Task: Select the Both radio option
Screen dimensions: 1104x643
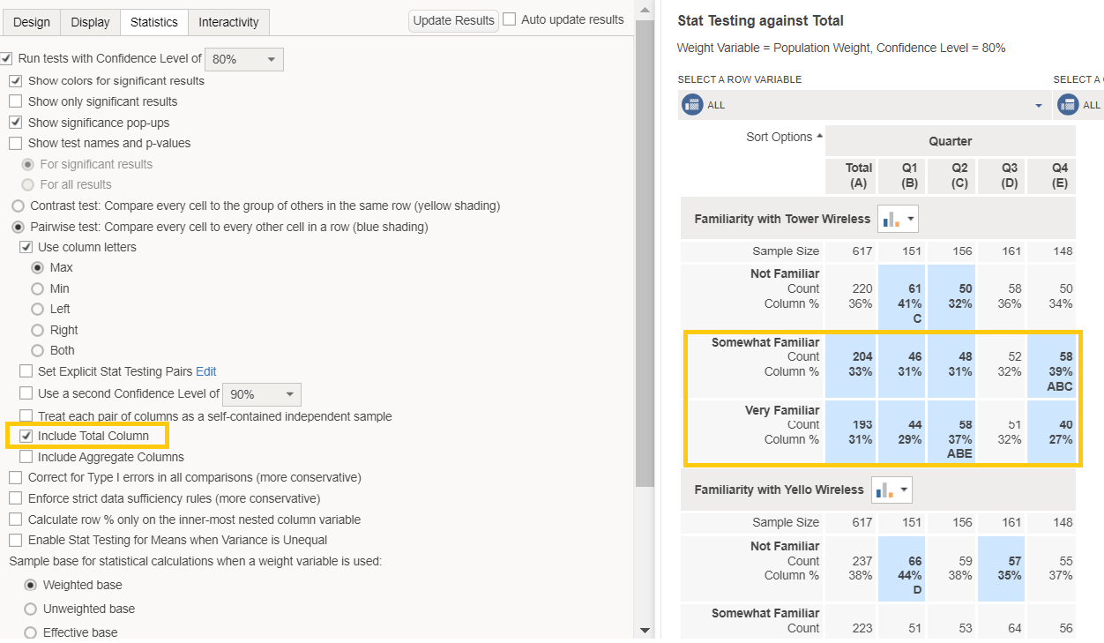Action: [37, 350]
